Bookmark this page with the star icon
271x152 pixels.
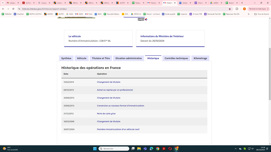(230, 9)
